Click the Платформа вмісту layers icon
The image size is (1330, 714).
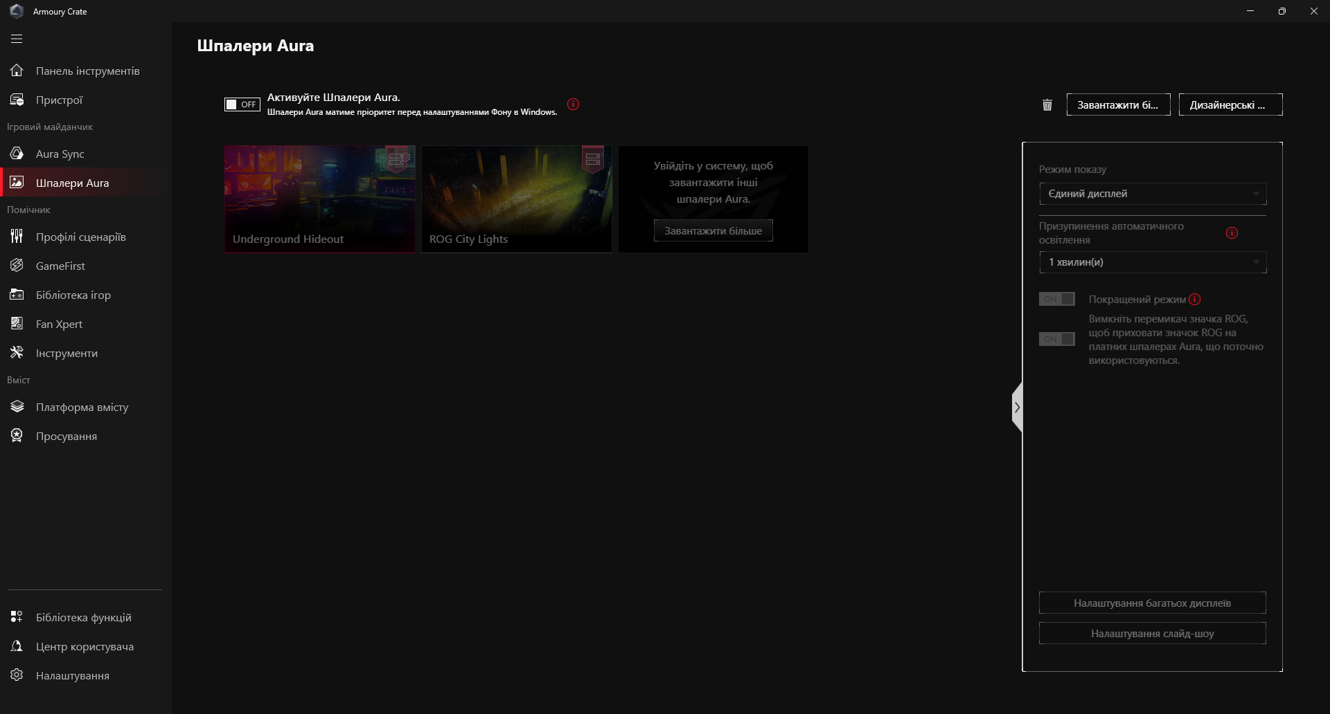click(x=17, y=407)
